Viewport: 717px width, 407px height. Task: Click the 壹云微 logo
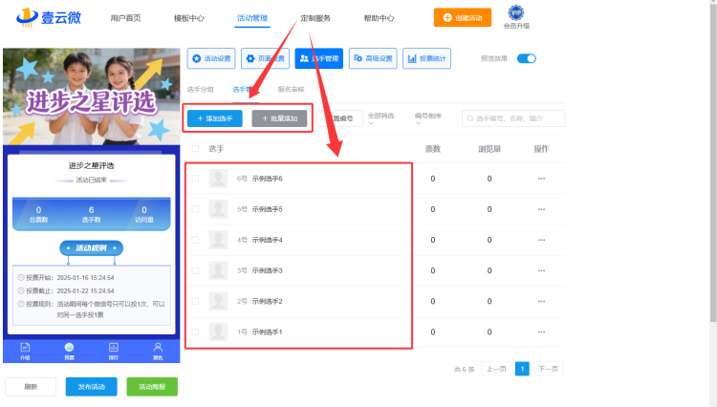[49, 17]
